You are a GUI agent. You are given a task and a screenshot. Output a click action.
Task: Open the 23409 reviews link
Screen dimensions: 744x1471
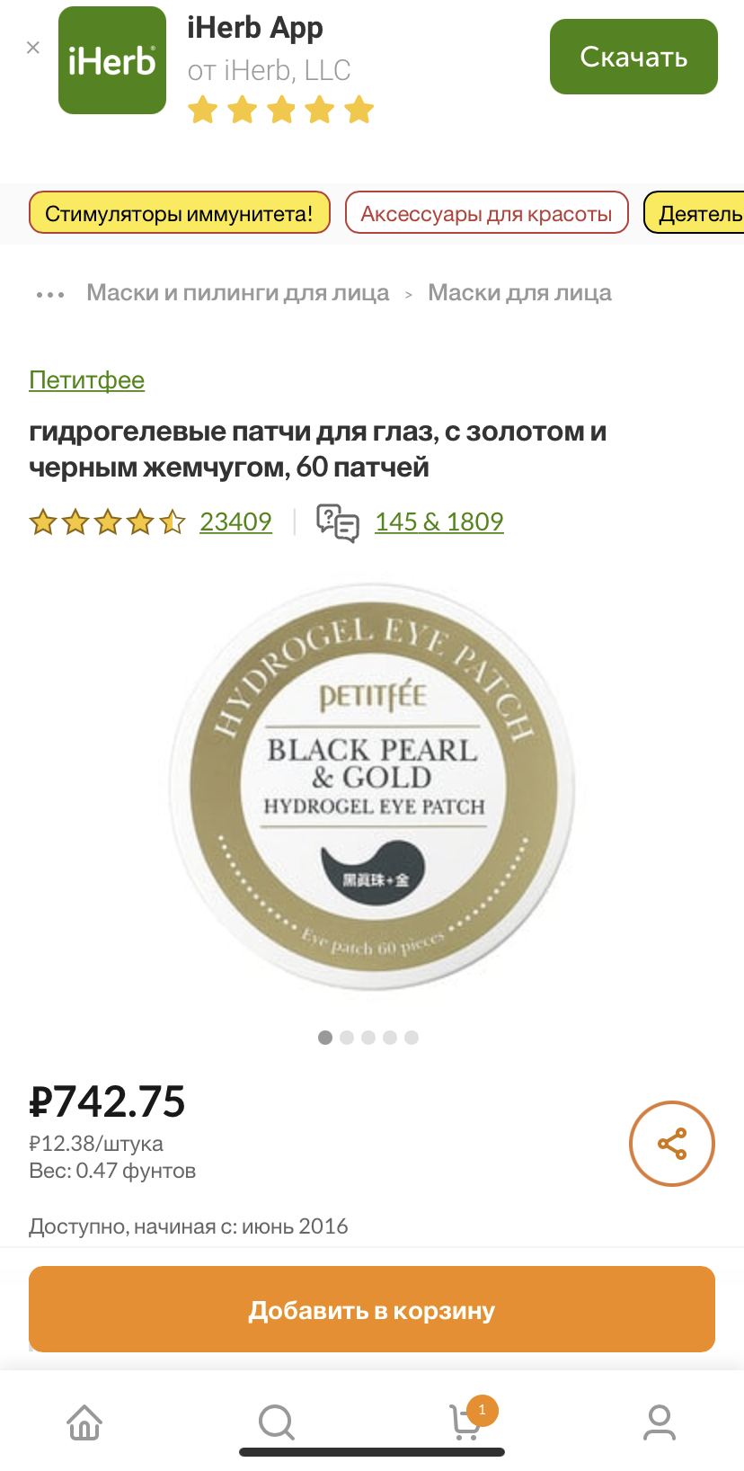pyautogui.click(x=235, y=522)
